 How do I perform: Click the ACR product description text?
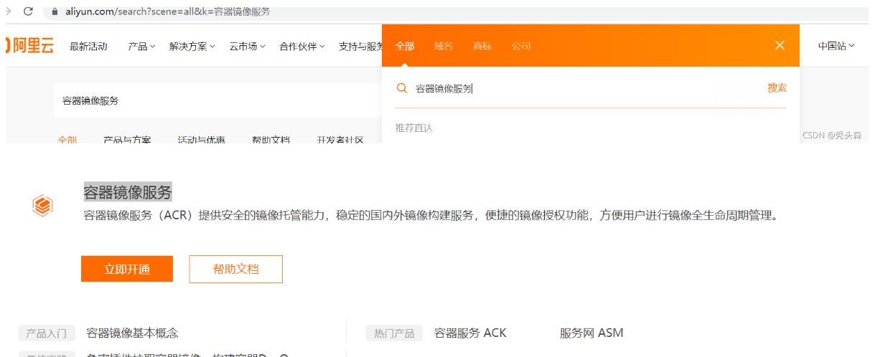click(x=431, y=215)
